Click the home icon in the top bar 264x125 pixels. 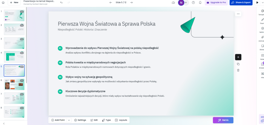(x=3, y=2)
